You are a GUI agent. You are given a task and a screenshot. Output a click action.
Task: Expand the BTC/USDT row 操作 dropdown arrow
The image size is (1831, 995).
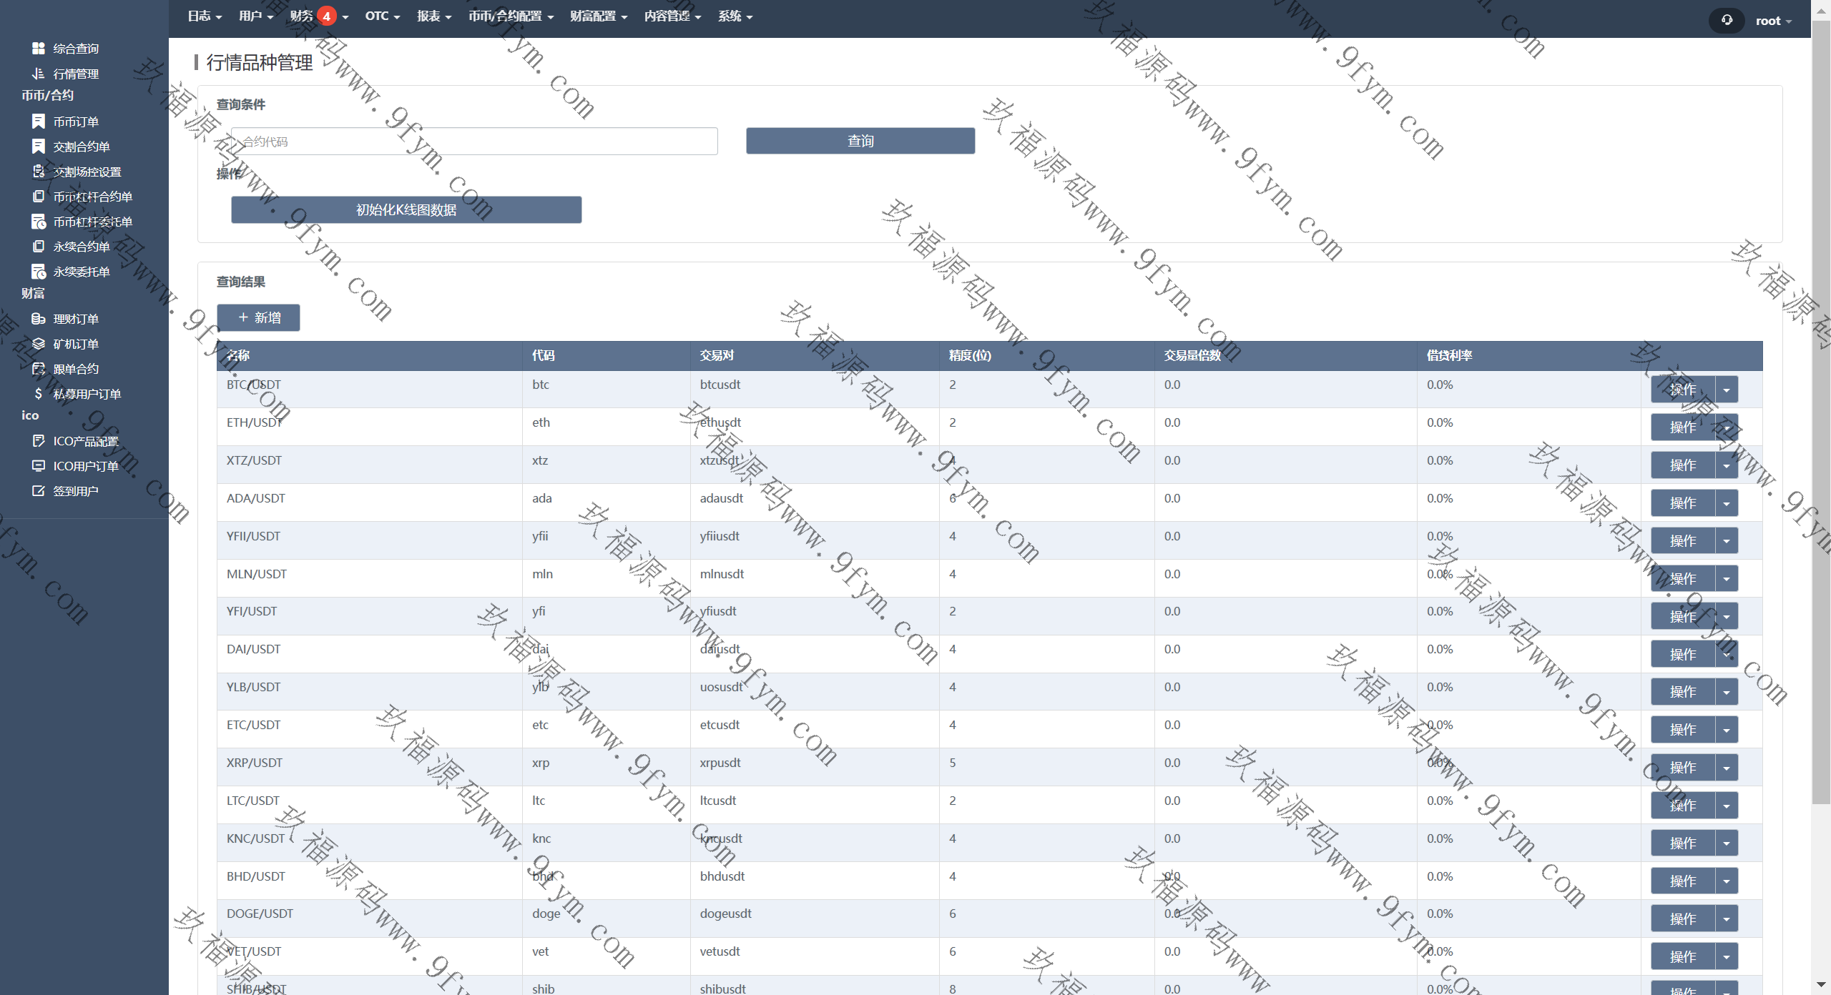(x=1727, y=390)
